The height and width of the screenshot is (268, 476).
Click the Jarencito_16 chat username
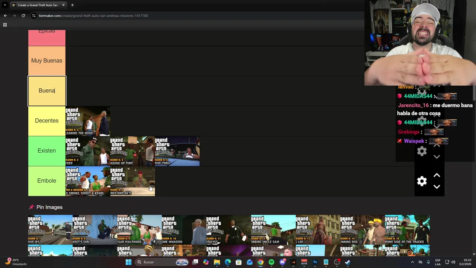[x=413, y=105]
